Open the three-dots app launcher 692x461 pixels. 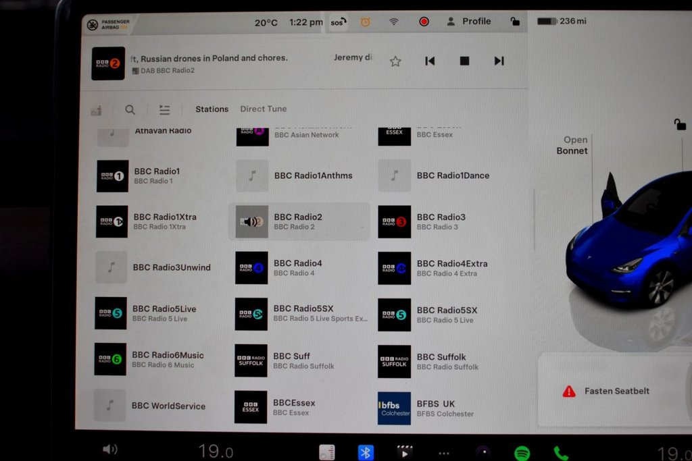tap(444, 453)
